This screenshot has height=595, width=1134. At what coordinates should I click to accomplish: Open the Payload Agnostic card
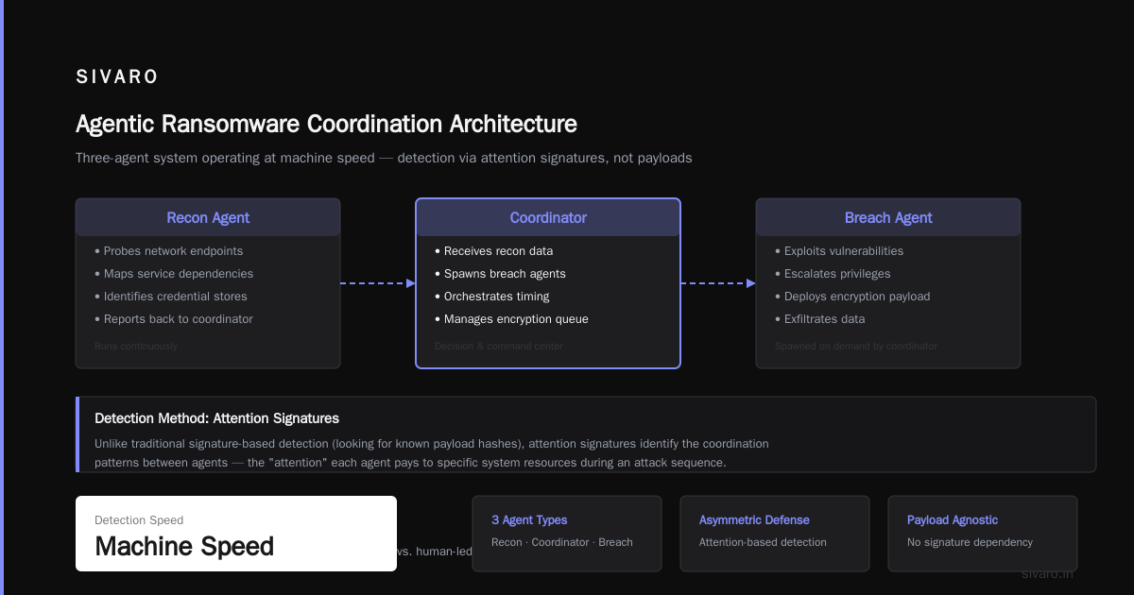coord(983,534)
